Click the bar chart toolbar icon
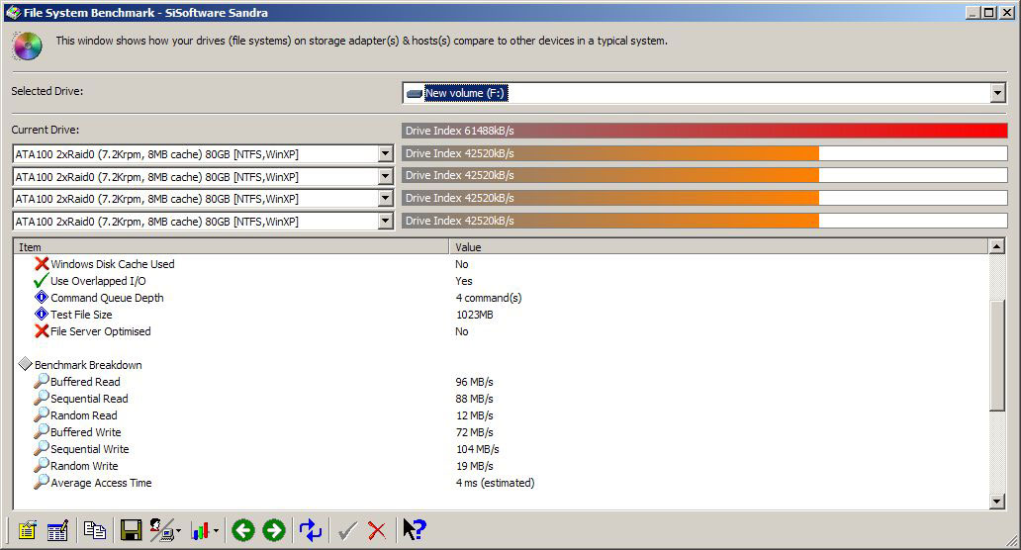1021x550 pixels. 201,530
